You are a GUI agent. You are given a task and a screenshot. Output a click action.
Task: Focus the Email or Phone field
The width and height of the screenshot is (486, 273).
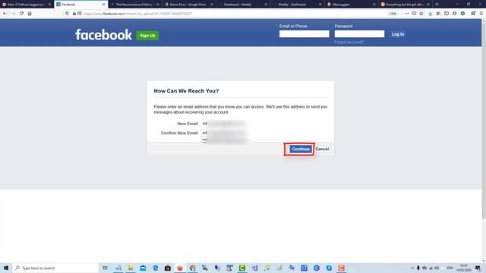coord(304,34)
